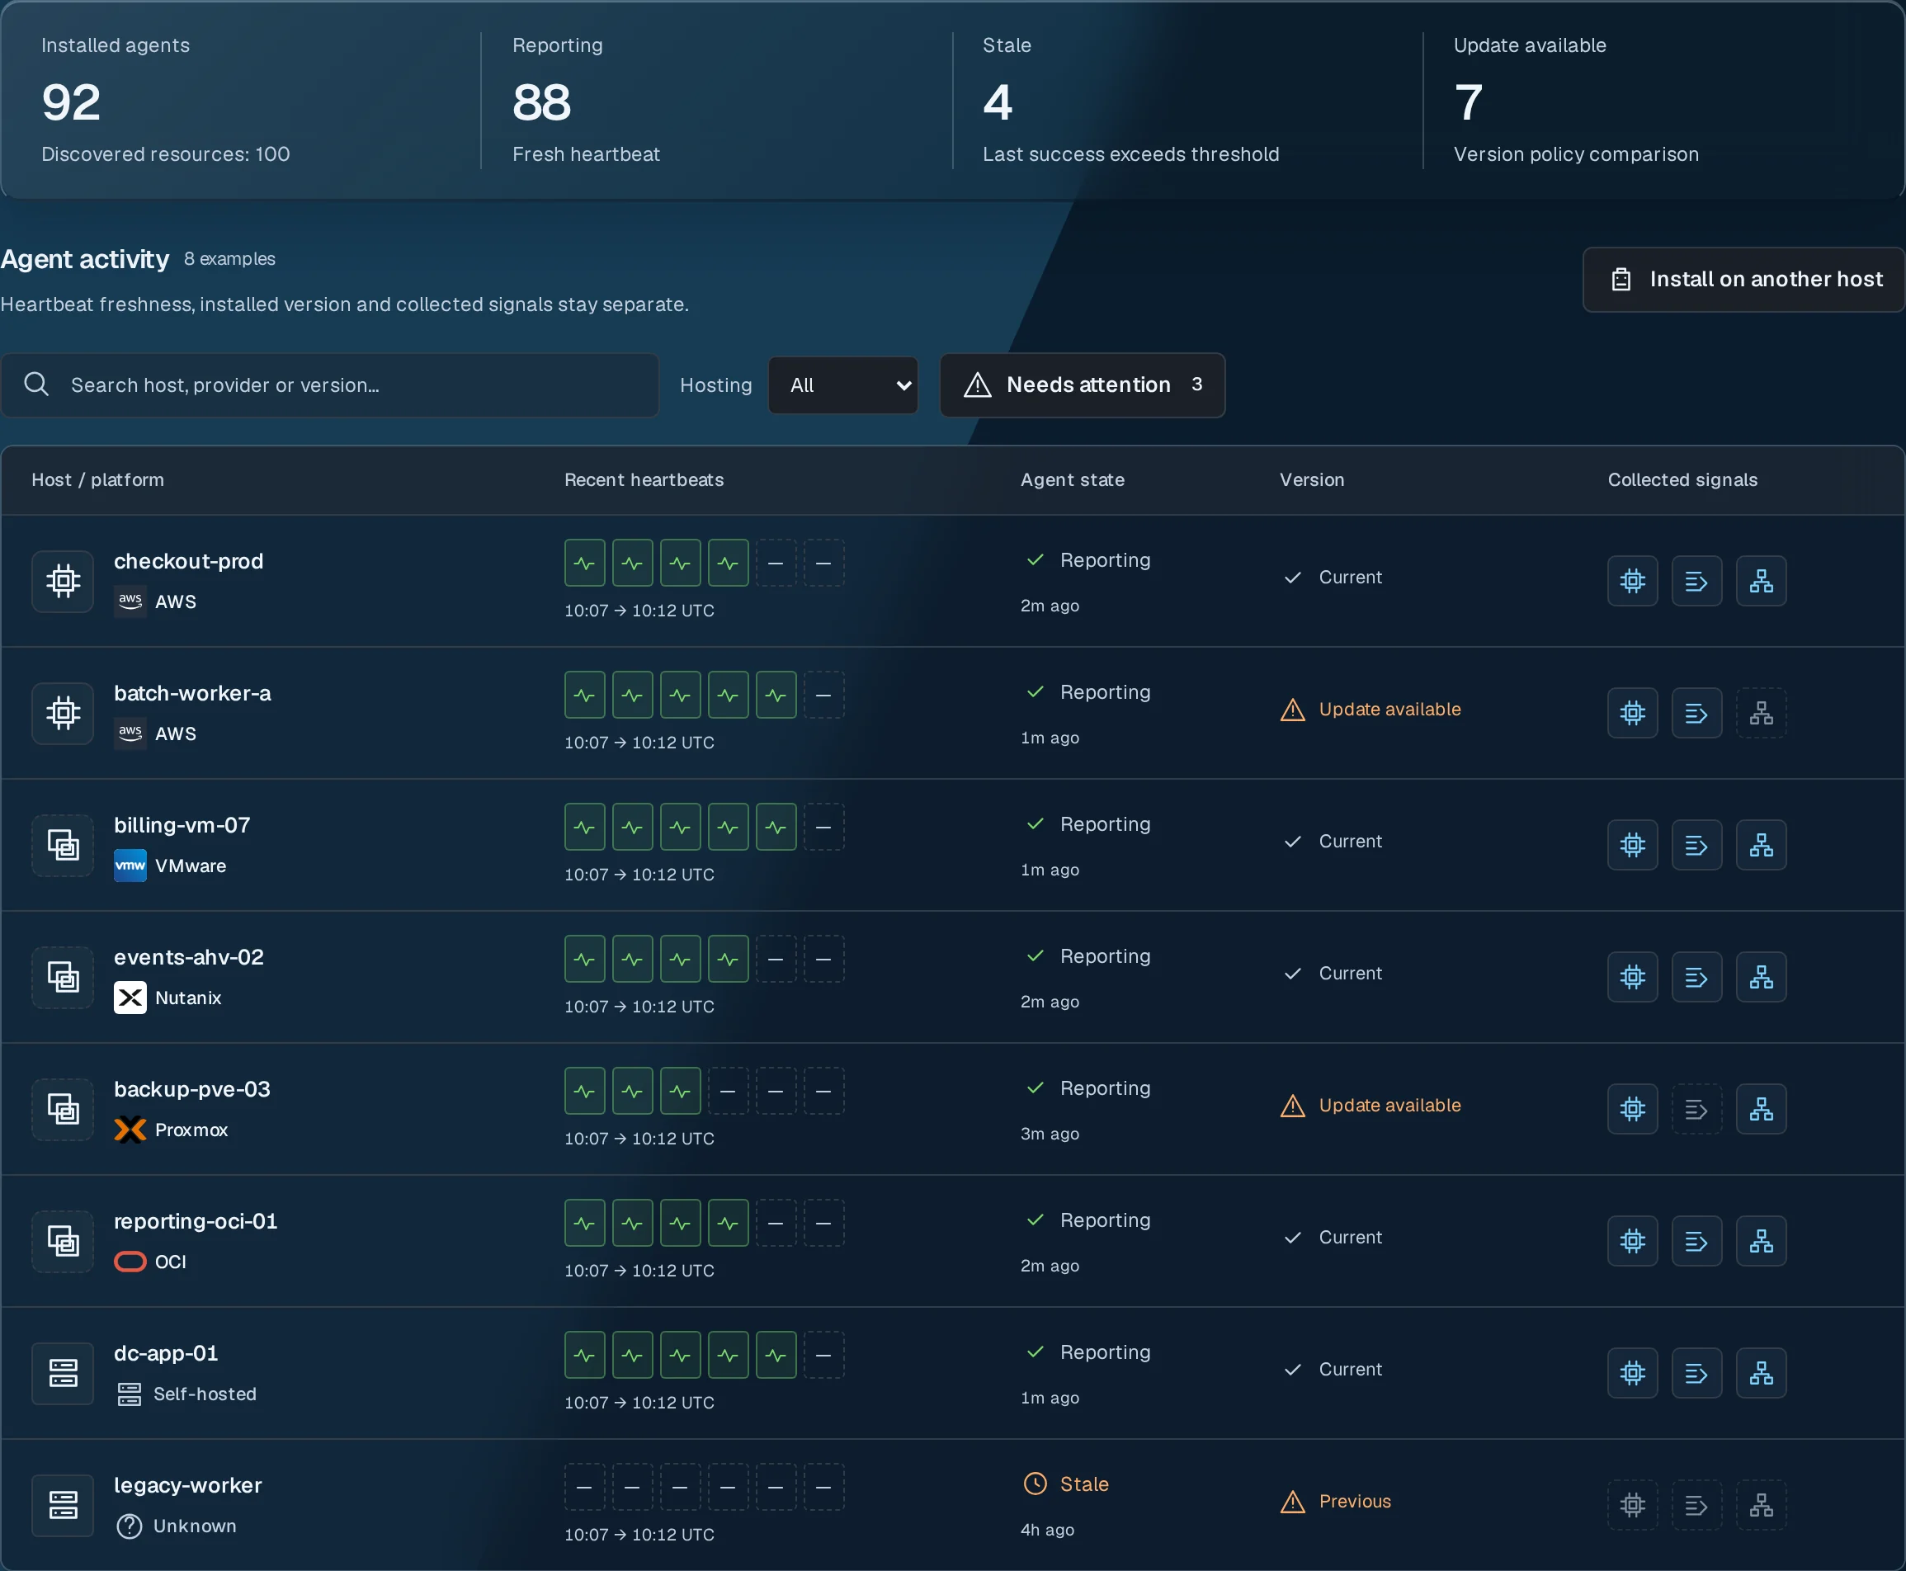Viewport: 1906px width, 1571px height.
Task: Click the Collected signals column header
Action: point(1682,480)
